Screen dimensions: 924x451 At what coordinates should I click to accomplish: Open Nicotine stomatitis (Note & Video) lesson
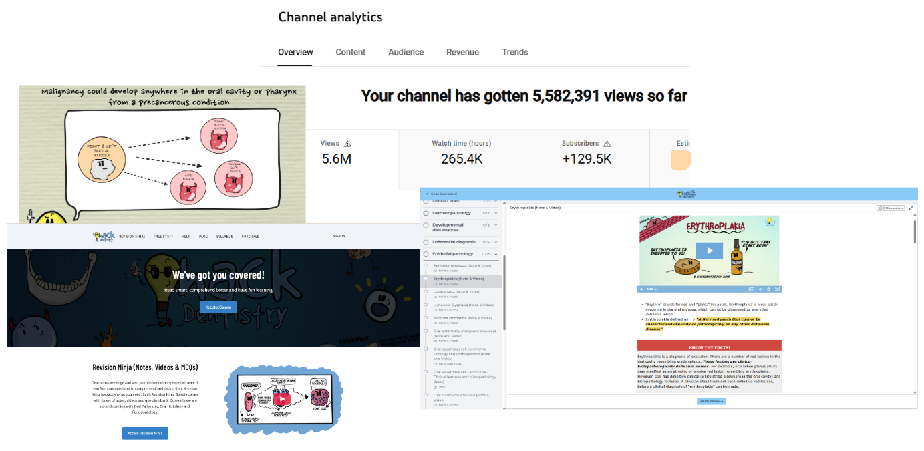[x=462, y=320]
